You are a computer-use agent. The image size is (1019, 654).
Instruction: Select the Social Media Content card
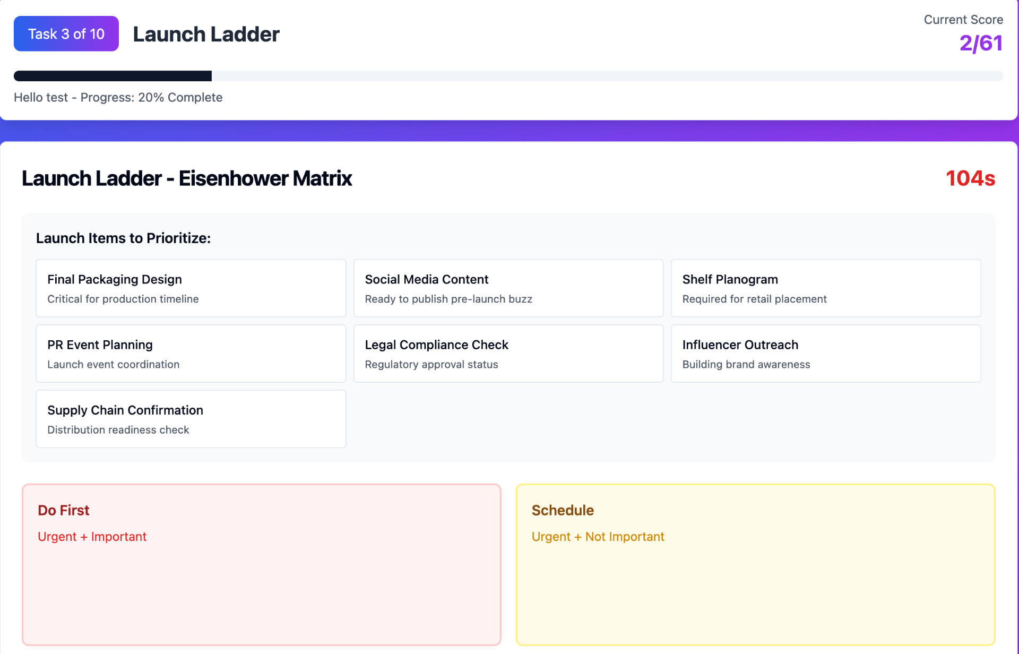click(508, 288)
